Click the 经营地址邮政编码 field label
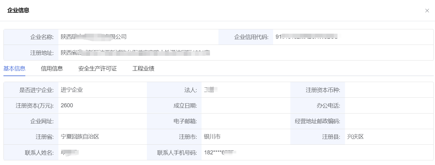This screenshot has width=435, height=165. 317,121
